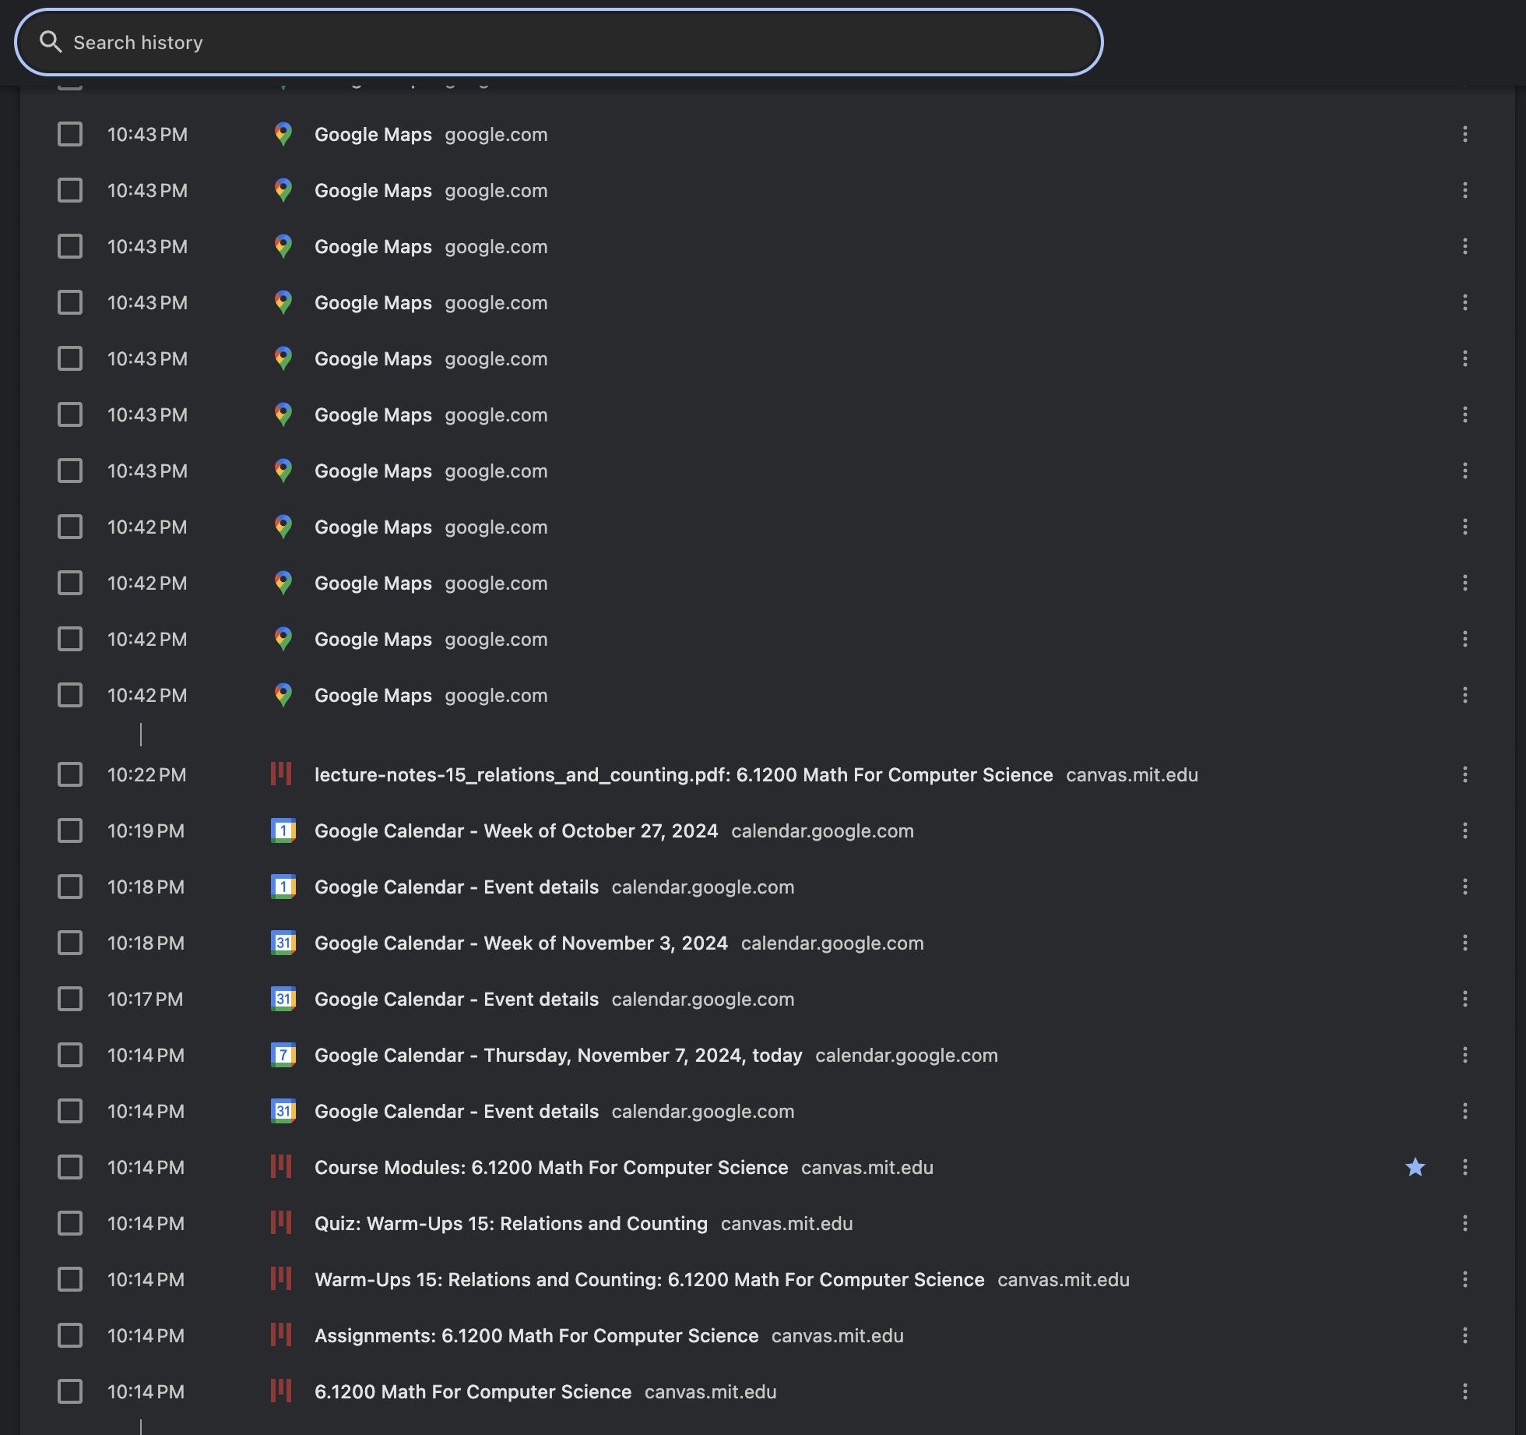
Task: Click the Canvas favicon beside the Assignments entry
Action: [x=282, y=1335]
